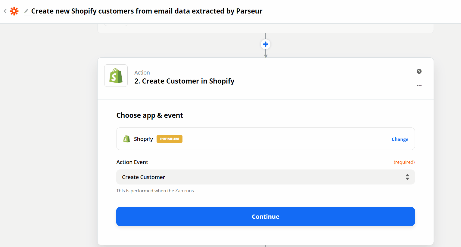The height and width of the screenshot is (247, 461).
Task: Click the Action label above step title
Action: (x=142, y=73)
